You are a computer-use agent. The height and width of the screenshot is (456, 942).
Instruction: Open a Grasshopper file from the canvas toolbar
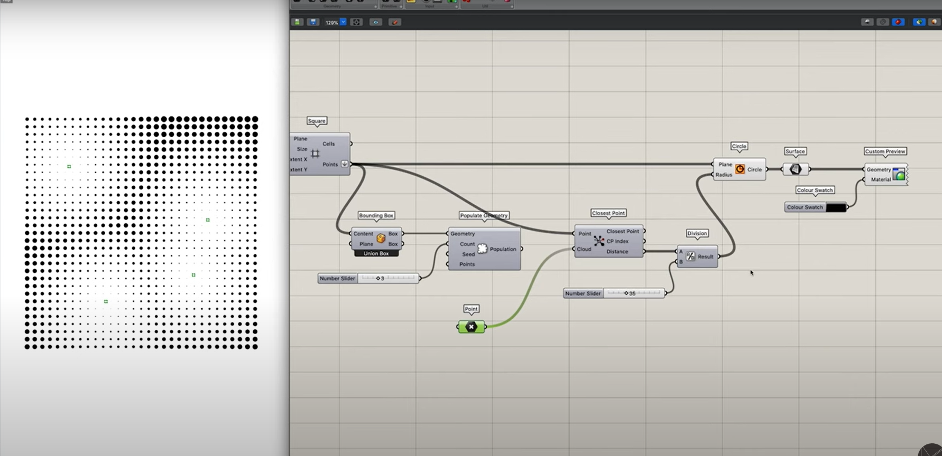point(298,22)
